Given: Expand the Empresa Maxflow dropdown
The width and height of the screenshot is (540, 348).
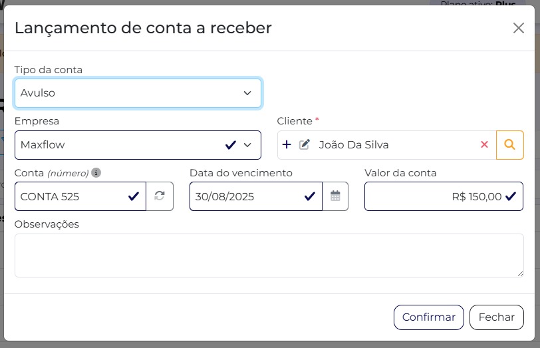Looking at the screenshot, I should [x=138, y=145].
